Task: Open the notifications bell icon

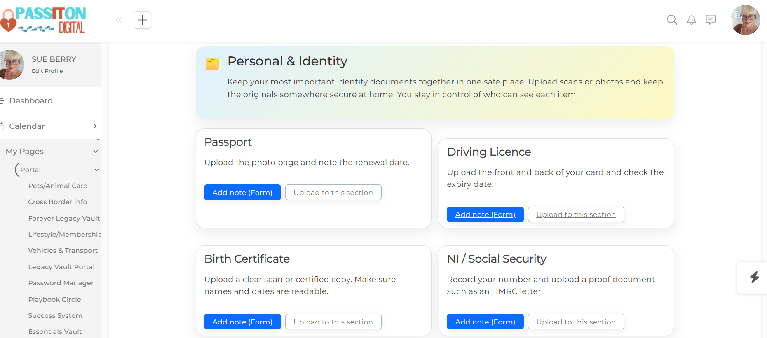Action: click(x=692, y=20)
